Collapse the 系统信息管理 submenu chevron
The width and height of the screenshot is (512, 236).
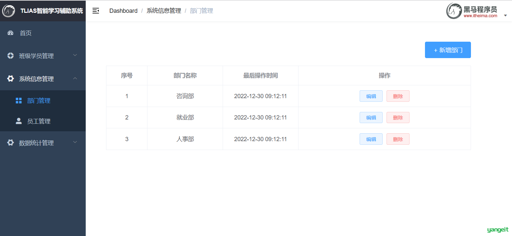pyautogui.click(x=75, y=78)
